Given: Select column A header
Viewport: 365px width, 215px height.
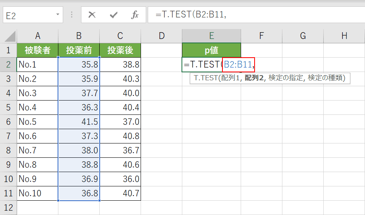Looking at the screenshot, I should pos(37,36).
